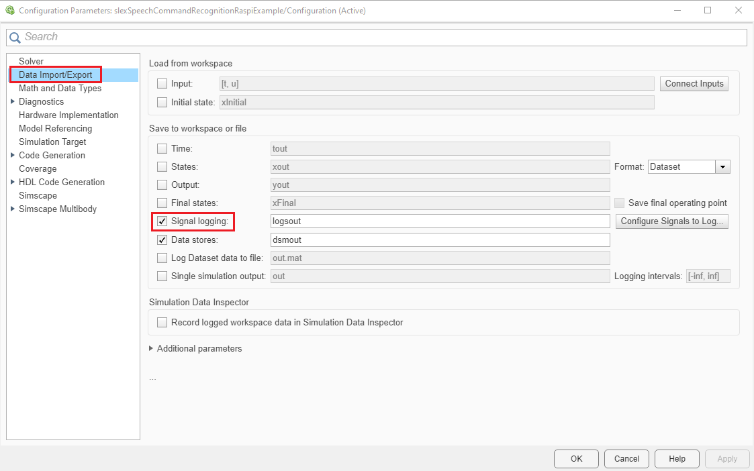
Task: Disable the Signal logging checkbox
Action: tap(162, 221)
